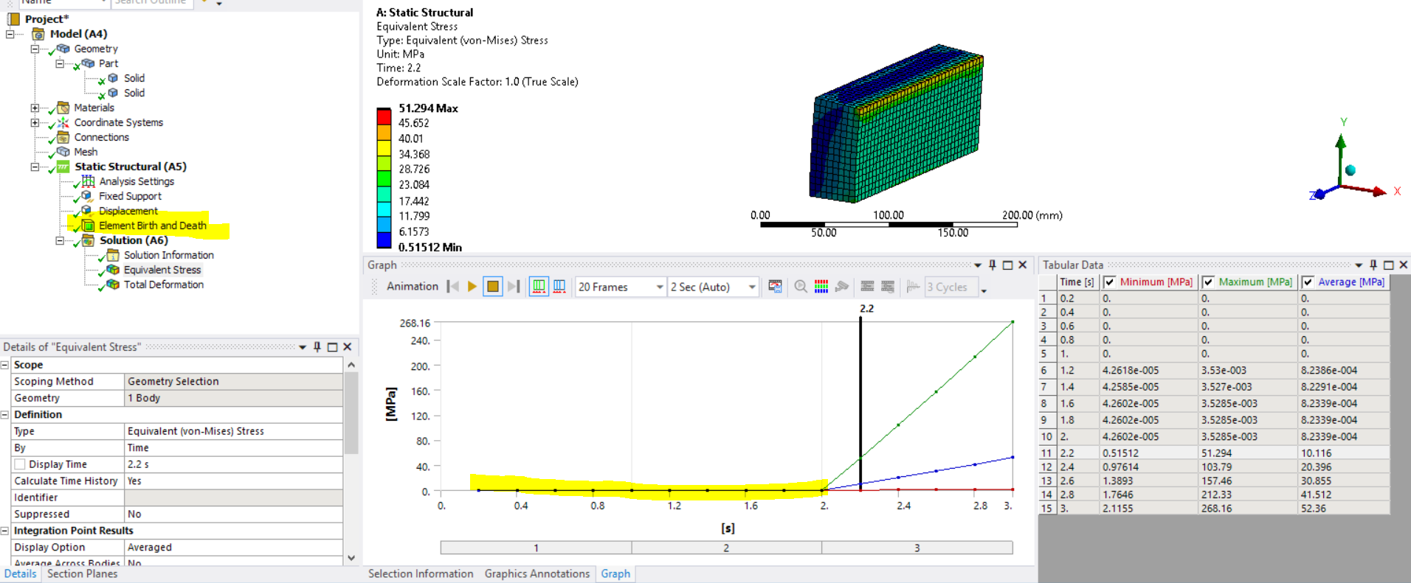Play the result animation
Viewport: 1411px width, 583px height.
click(472, 287)
